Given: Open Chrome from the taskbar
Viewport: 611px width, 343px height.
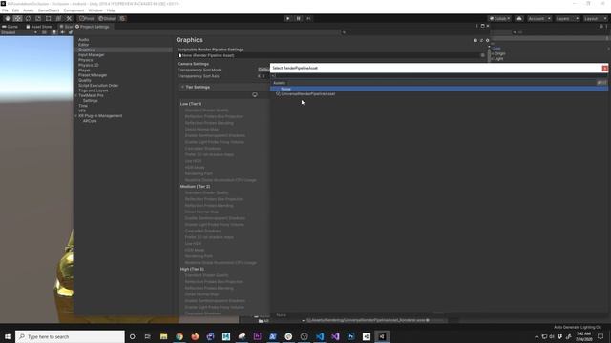Looking at the screenshot, I should click(179, 336).
